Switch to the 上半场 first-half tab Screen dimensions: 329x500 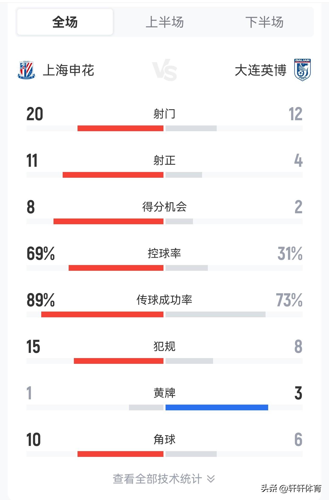[164, 22]
